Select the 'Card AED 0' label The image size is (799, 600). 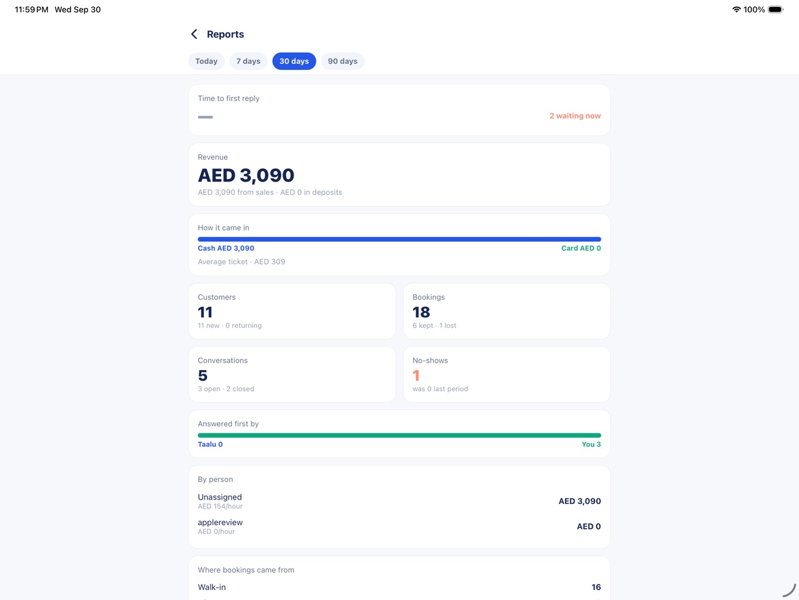(581, 248)
